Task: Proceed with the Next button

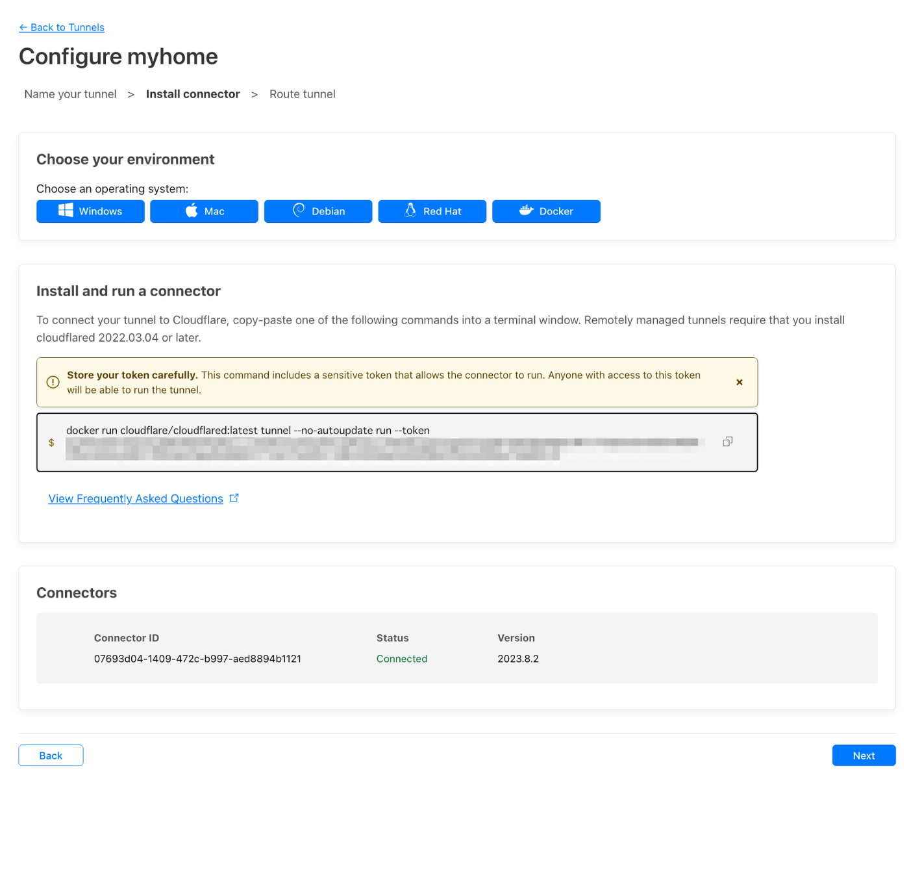Action: [x=864, y=756]
